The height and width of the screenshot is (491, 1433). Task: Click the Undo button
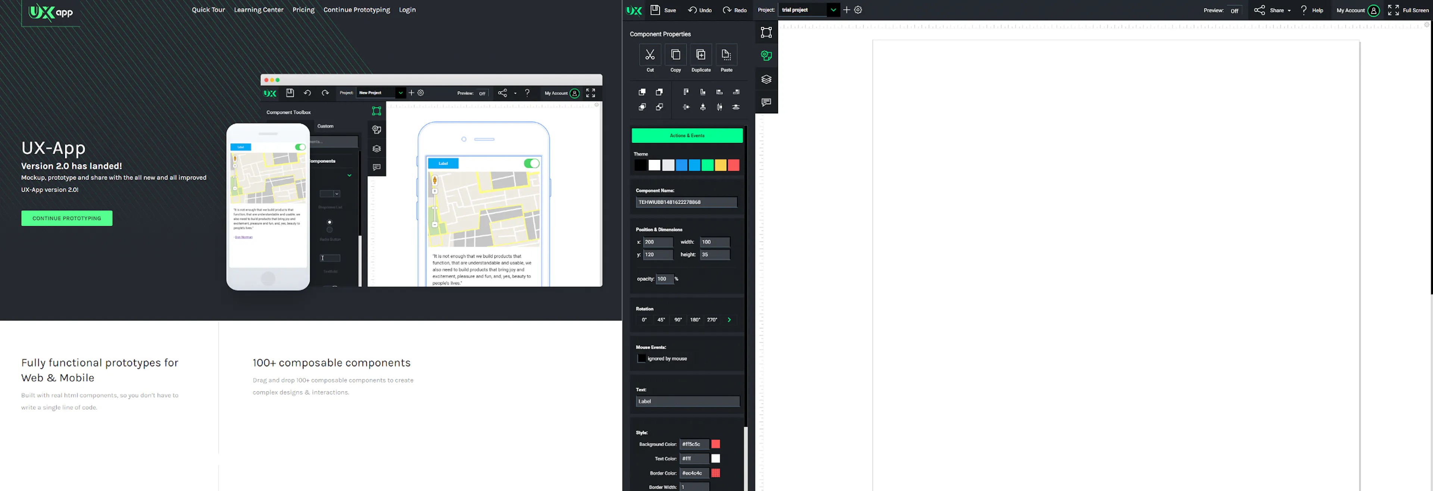(700, 10)
